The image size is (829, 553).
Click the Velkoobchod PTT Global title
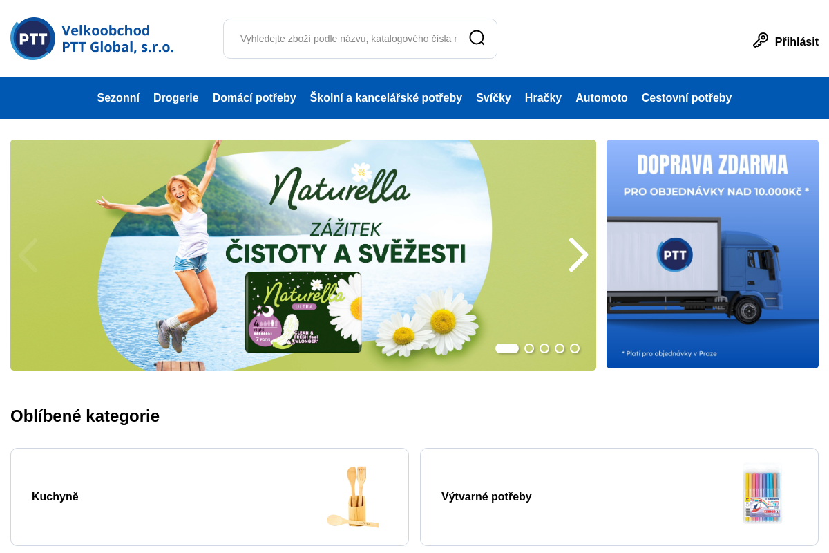pos(117,39)
